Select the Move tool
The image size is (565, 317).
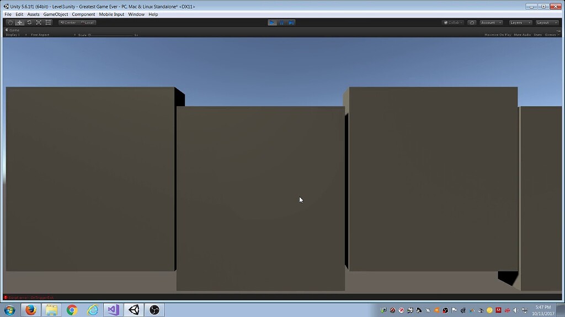click(x=19, y=23)
